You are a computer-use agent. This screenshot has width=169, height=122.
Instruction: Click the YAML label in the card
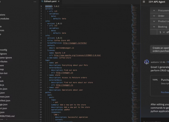pyautogui.click(x=155, y=80)
